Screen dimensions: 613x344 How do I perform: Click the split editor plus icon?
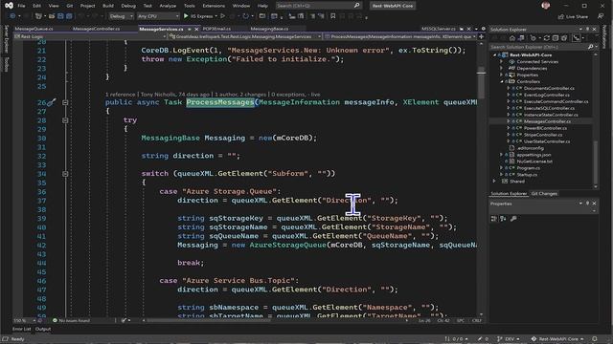coord(481,36)
